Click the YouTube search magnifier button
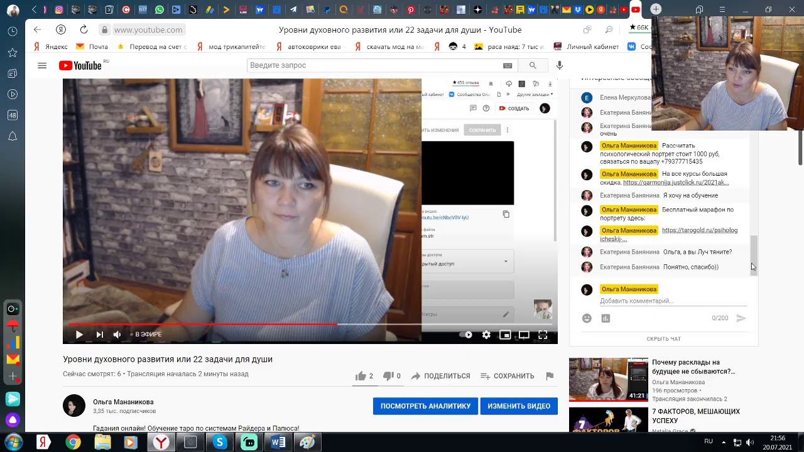The width and height of the screenshot is (804, 452). point(533,65)
